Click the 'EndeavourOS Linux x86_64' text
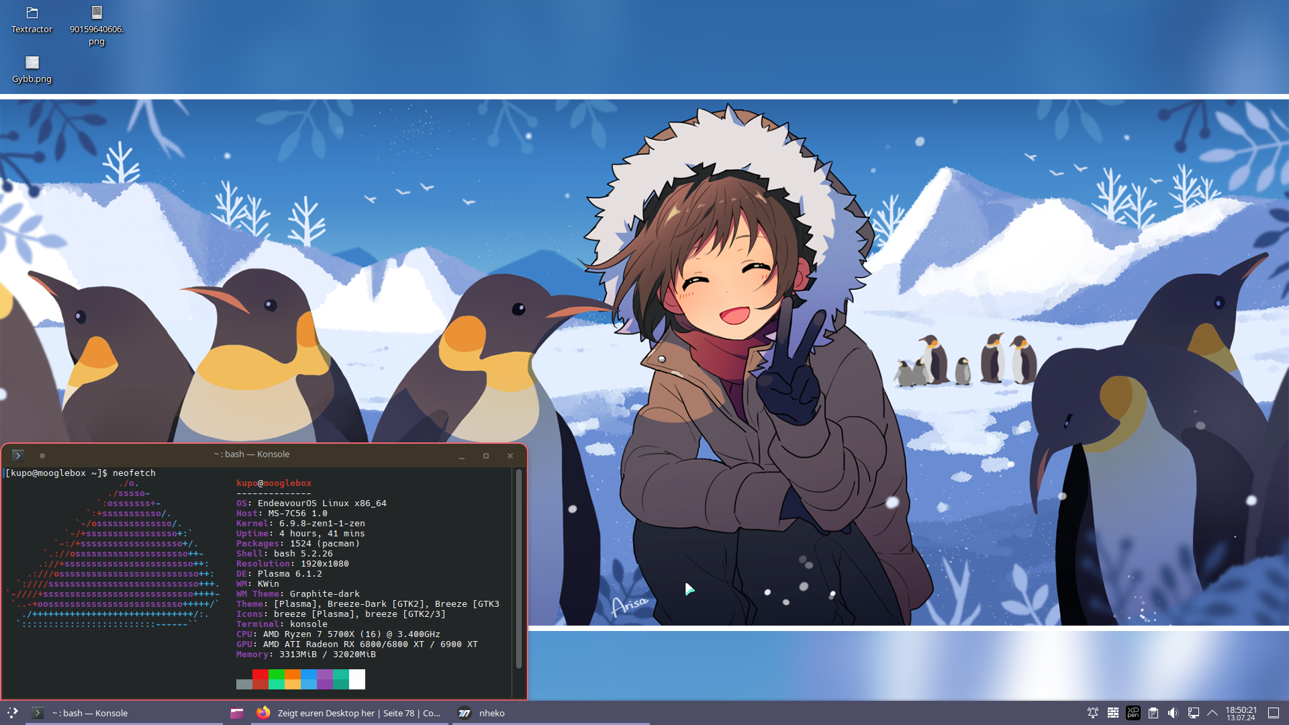Viewport: 1289px width, 725px height. point(322,503)
